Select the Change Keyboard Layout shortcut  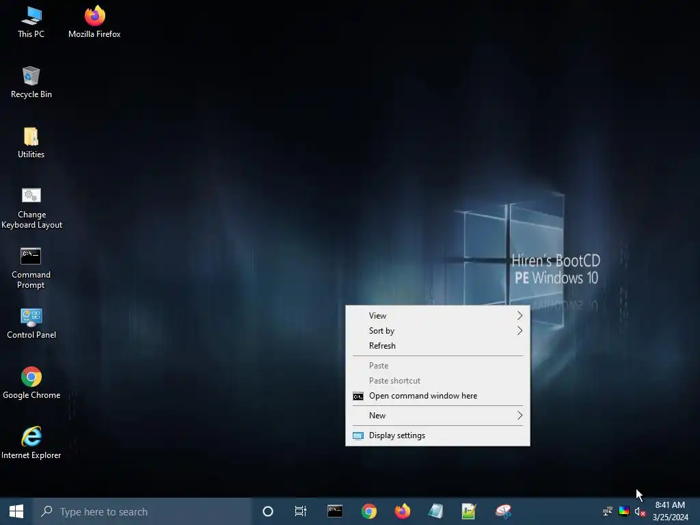click(x=31, y=208)
